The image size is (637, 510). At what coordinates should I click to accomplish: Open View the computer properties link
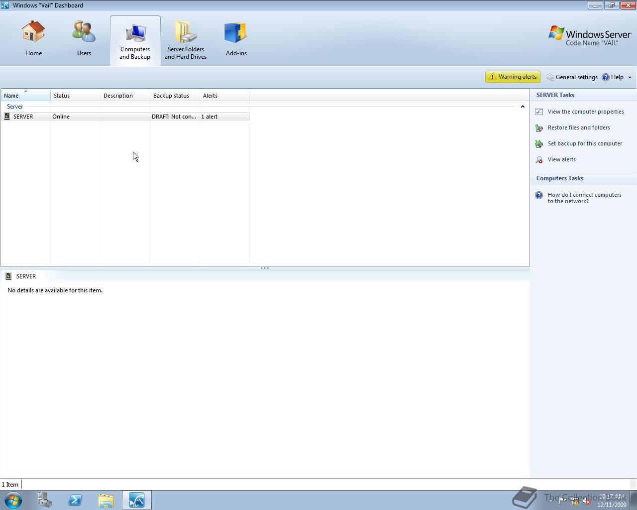[x=586, y=112]
